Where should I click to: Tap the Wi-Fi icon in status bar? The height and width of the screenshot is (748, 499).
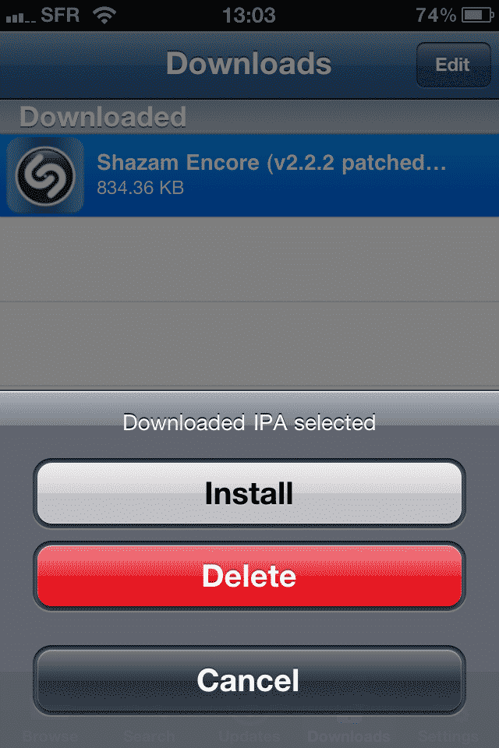[x=104, y=15]
